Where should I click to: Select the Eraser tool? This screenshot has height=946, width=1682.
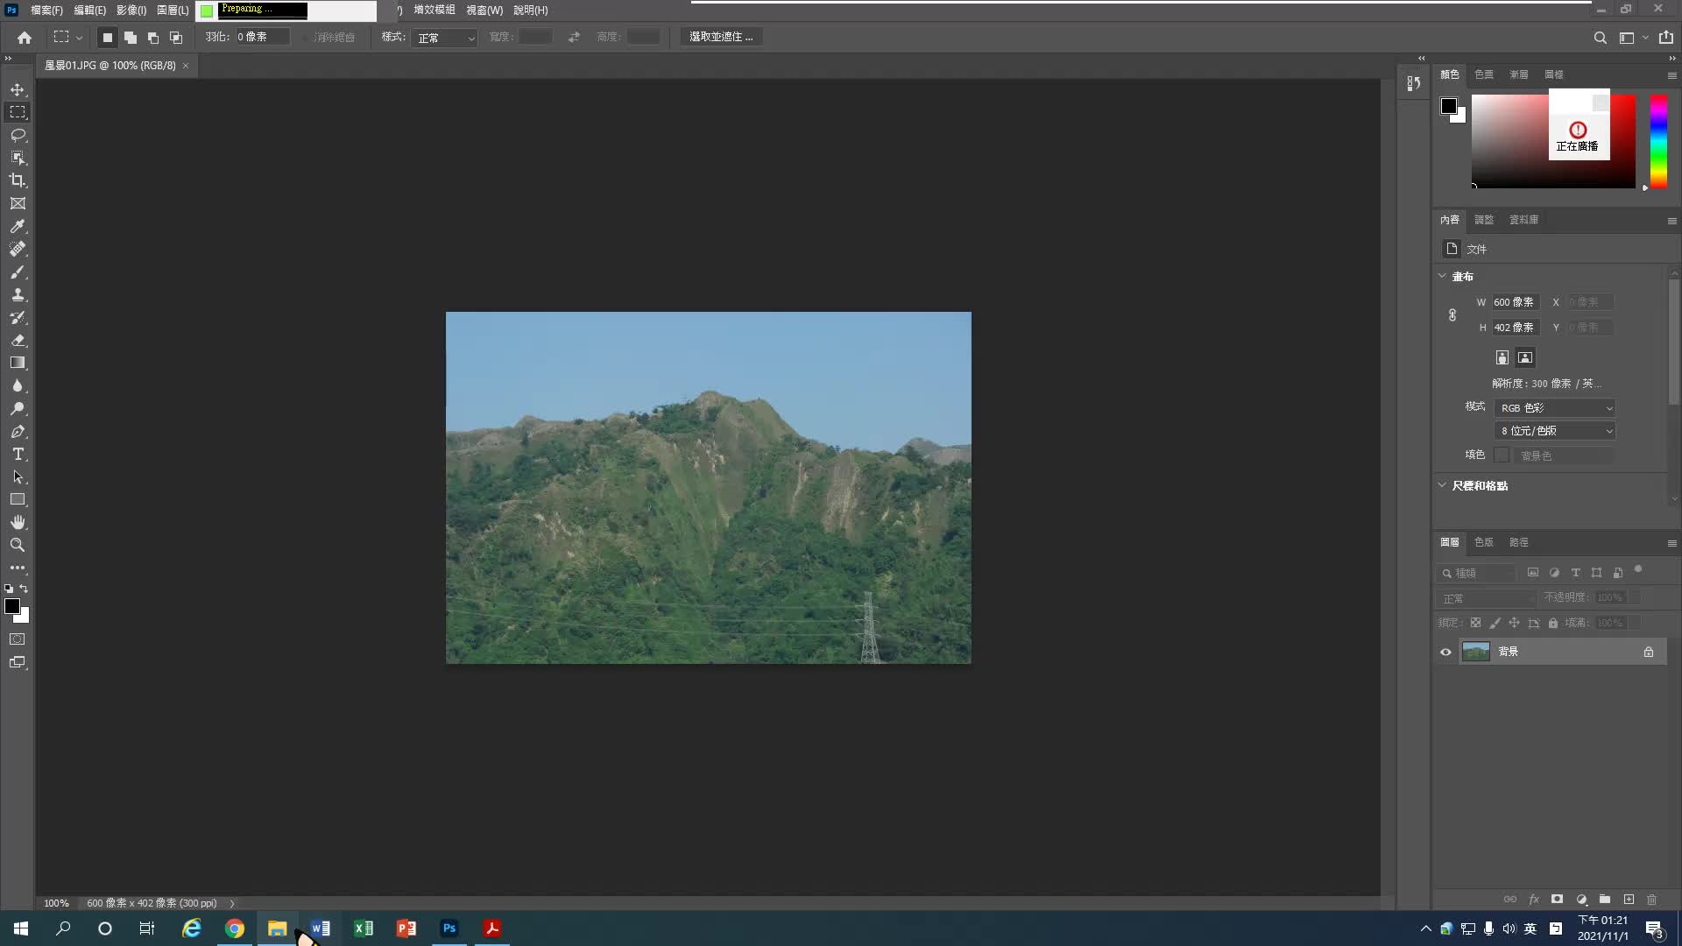[x=18, y=340]
